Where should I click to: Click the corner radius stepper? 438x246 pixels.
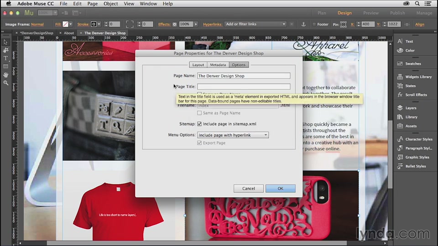[x=139, y=24]
